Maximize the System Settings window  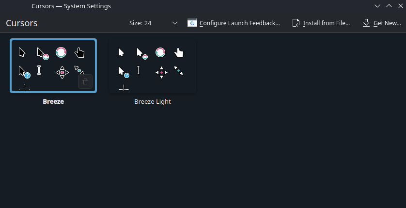point(389,6)
